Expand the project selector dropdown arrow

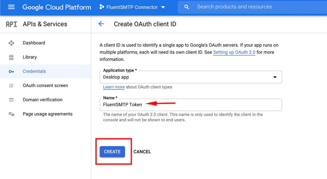163,7
